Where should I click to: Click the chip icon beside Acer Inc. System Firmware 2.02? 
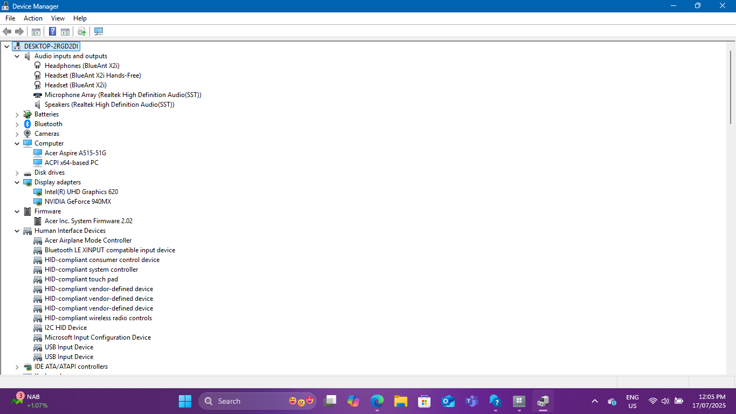38,221
